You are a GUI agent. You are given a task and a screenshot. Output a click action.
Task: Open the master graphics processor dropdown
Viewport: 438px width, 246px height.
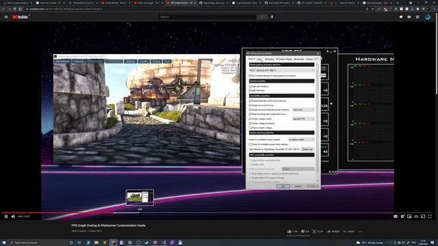(281, 70)
